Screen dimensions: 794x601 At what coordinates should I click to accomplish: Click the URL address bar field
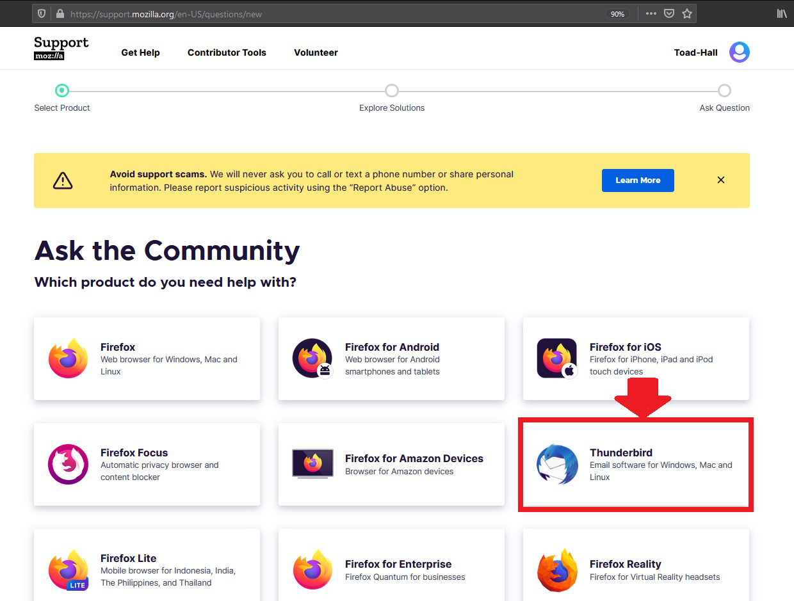click(320, 14)
